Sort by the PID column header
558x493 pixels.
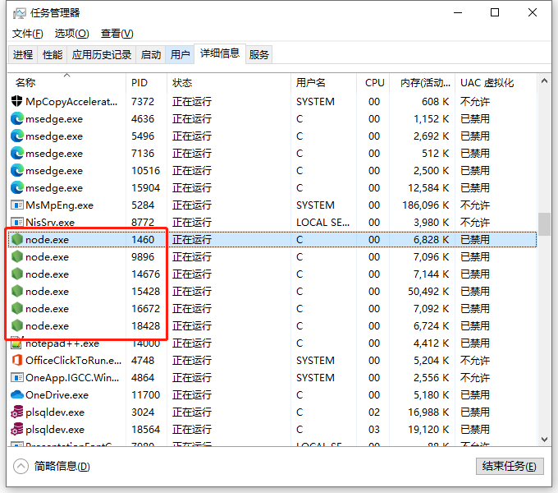[139, 83]
